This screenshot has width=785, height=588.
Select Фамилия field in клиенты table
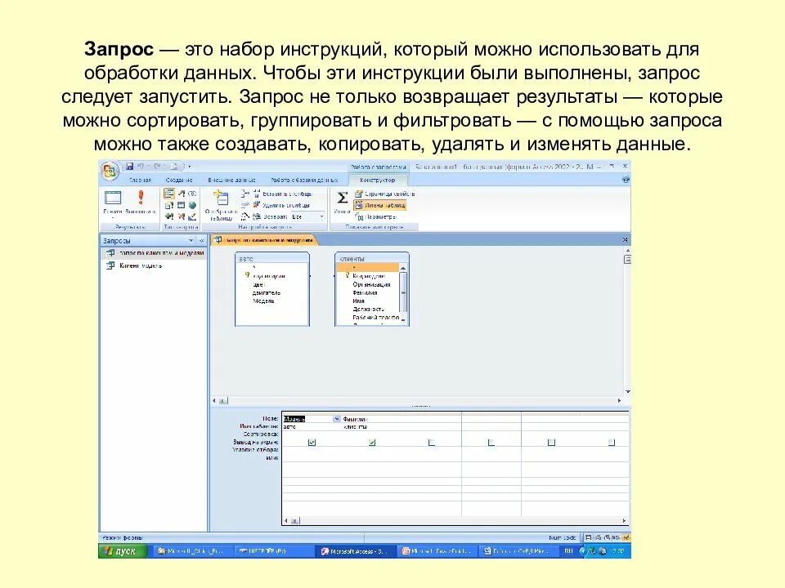point(365,292)
